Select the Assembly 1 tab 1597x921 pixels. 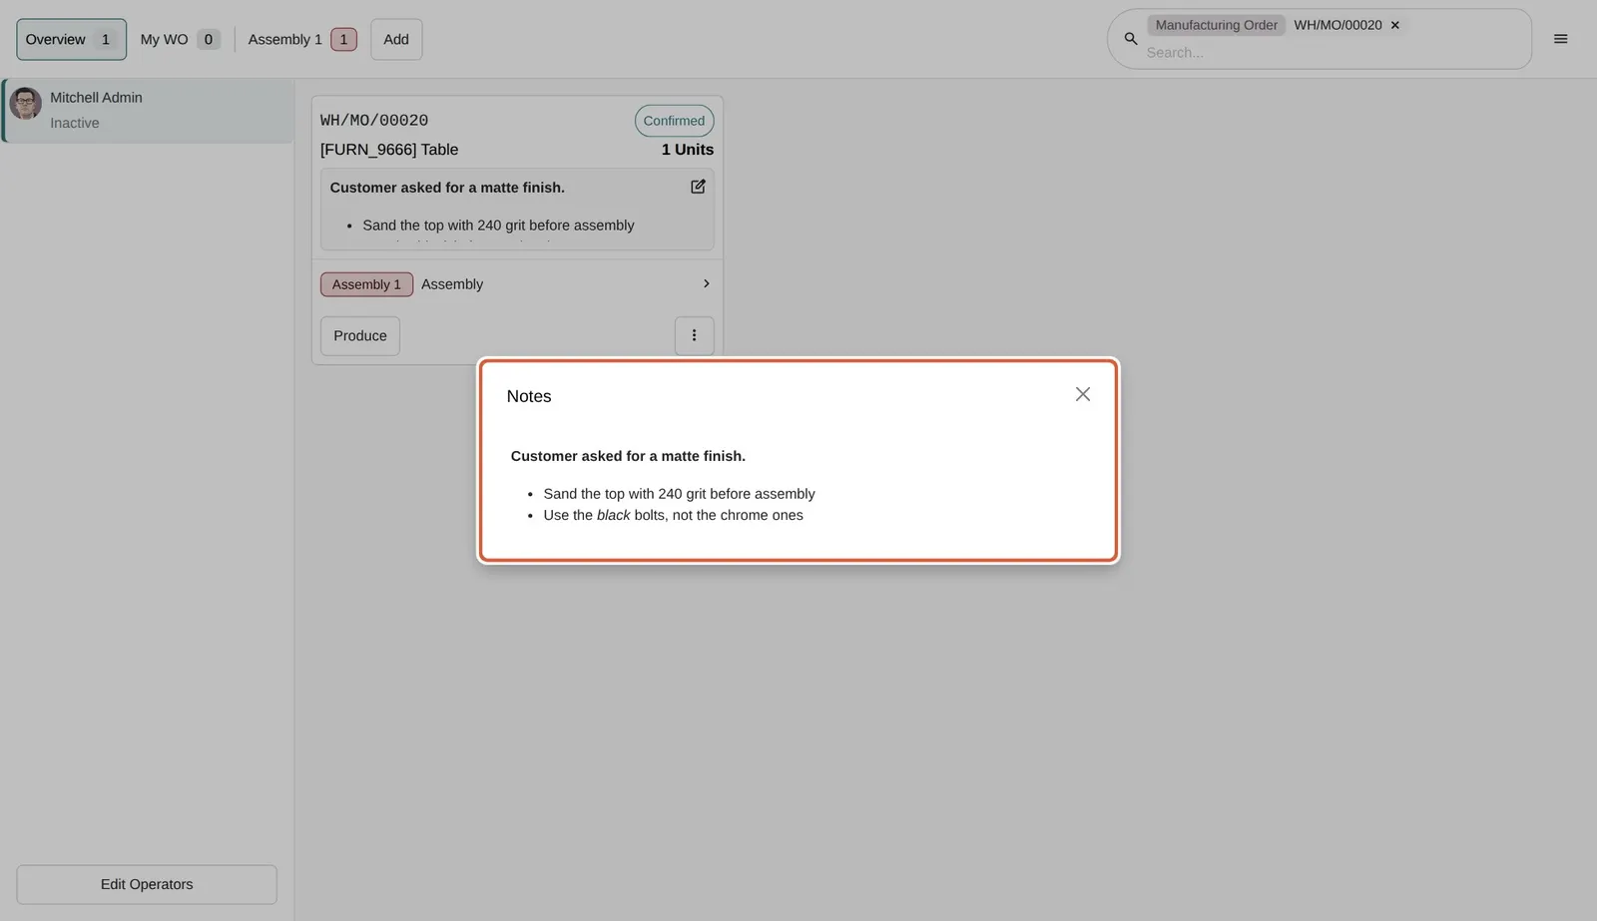(301, 39)
